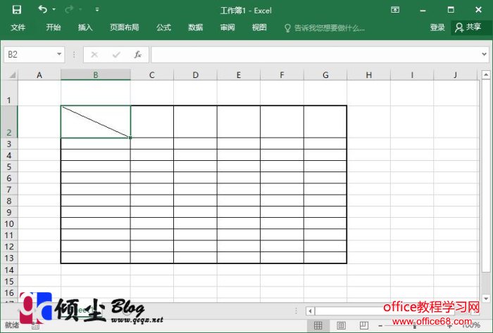Click inside the Name Box showing B2

click(x=30, y=55)
